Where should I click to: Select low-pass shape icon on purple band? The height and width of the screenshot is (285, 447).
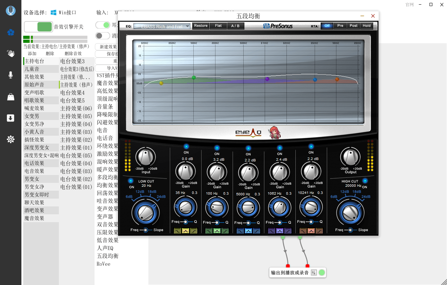coord(272,231)
